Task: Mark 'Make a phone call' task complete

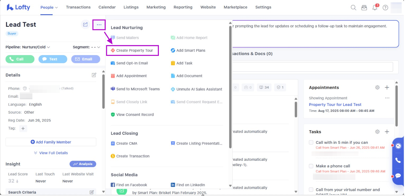Action: (x=311, y=166)
